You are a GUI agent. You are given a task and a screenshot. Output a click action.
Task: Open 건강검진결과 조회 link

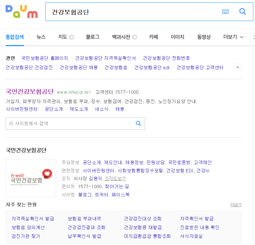click(x=87, y=227)
